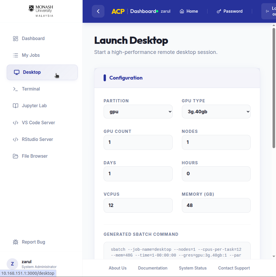Viewport: 276px width, 277px height.
Task: Visit the System Status footer link
Action: [x=193, y=268]
